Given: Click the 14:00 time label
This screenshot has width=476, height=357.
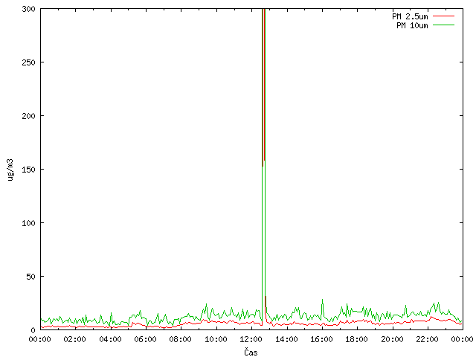Looking at the screenshot, I should pyautogui.click(x=286, y=339).
